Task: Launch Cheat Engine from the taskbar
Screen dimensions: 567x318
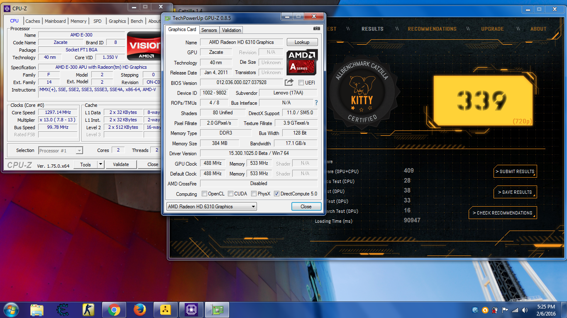Action: 63,310
